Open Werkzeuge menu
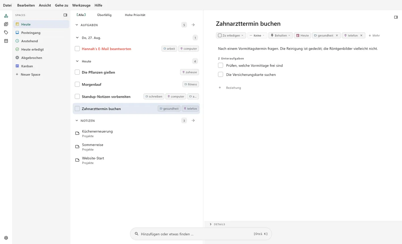402x244 pixels. 81,5
